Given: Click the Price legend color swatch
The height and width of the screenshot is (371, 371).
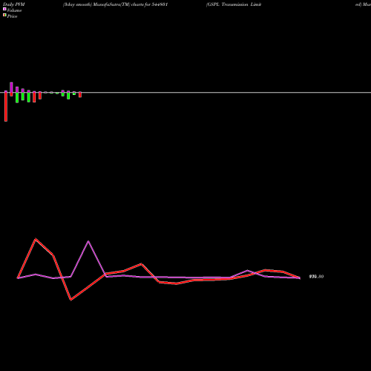Looking at the screenshot, I should [4, 16].
